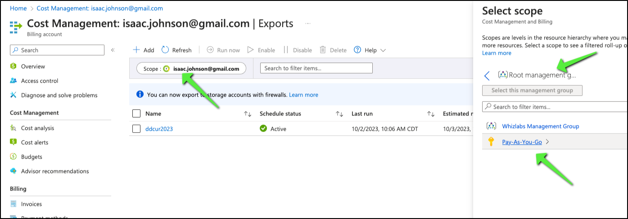Click in the sidebar Search box
The width and height of the screenshot is (628, 219).
pos(57,50)
